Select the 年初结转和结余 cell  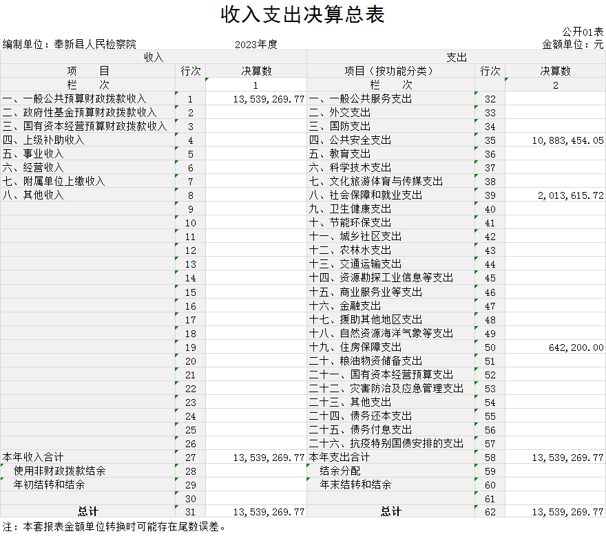[x=87, y=484]
